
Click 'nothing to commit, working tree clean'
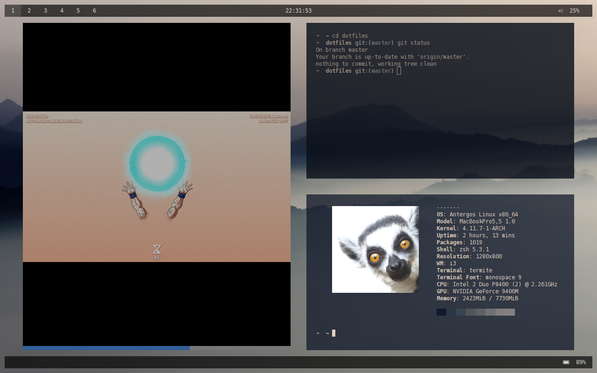pos(376,64)
